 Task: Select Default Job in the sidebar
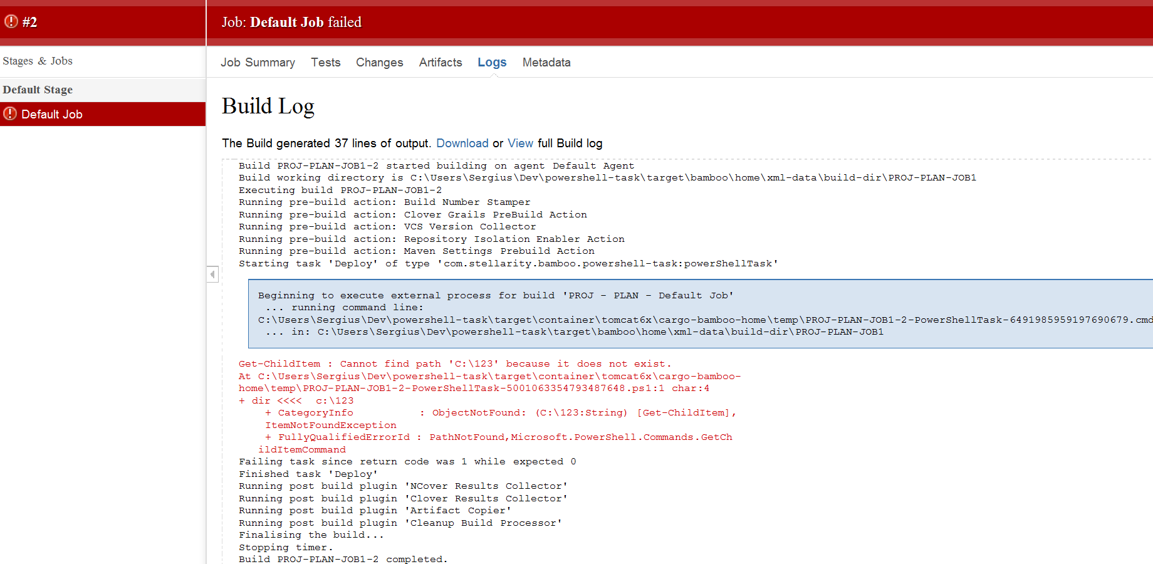[x=52, y=115]
